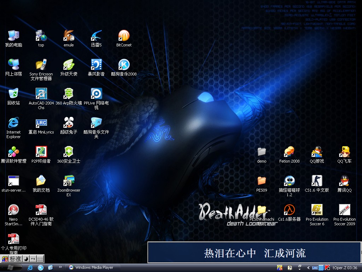Screen dimensions: 362x272
Task: Click the third quick launch shortcut icon
Action: point(51,268)
